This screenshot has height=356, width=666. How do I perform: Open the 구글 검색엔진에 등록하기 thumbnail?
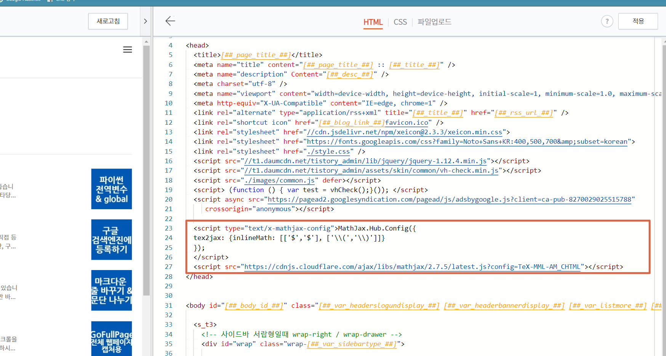(112, 240)
